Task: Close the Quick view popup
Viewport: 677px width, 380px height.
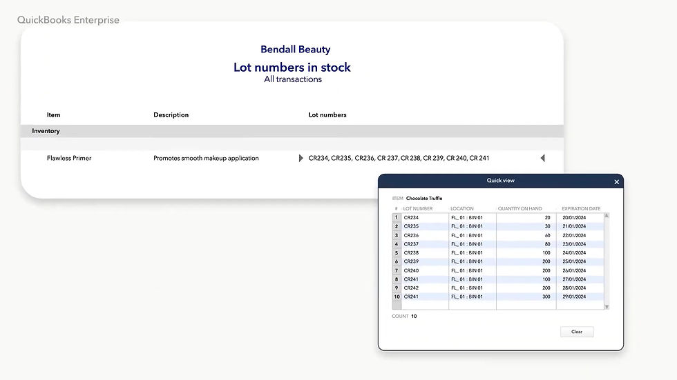Action: point(616,182)
